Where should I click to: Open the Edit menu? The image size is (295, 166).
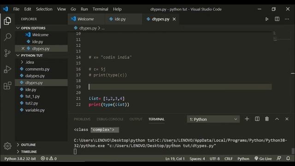(x=28, y=9)
